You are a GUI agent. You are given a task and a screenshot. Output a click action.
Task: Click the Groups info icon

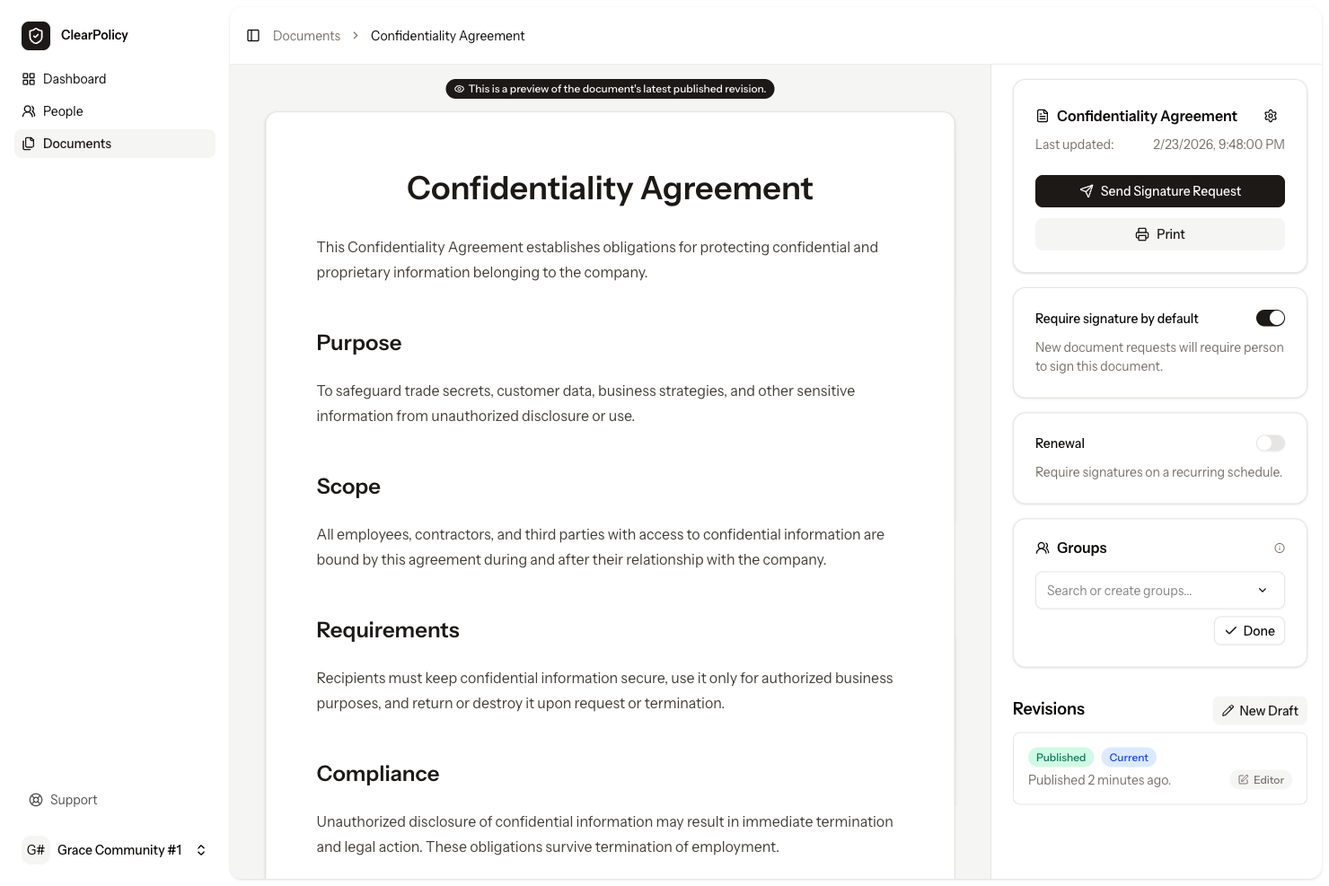point(1279,548)
